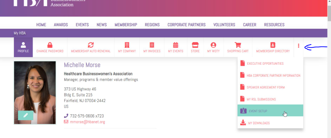Open the VOLUNTEERS navigation menu

point(224,25)
